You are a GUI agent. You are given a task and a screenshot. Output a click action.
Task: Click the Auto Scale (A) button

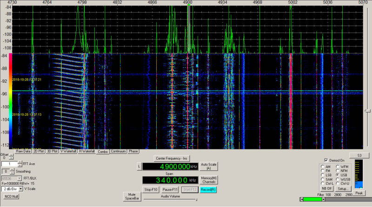(x=208, y=166)
